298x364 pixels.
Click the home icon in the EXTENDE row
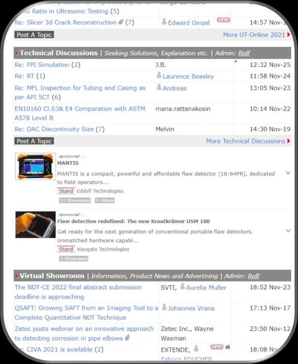(x=228, y=347)
